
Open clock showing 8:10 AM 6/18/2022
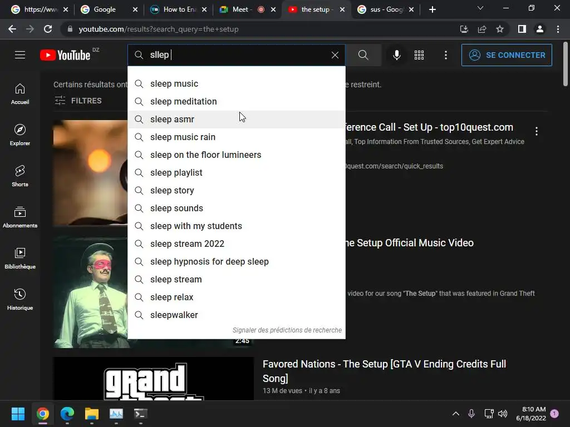(531, 414)
